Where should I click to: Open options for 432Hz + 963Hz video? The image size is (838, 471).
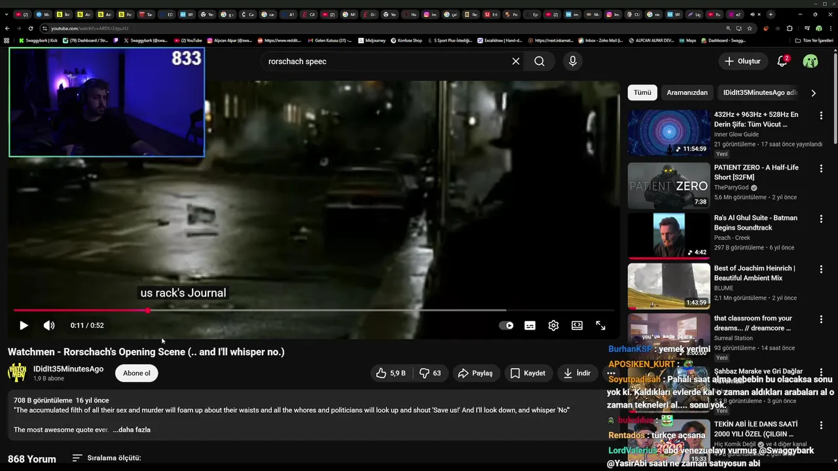coord(821,115)
